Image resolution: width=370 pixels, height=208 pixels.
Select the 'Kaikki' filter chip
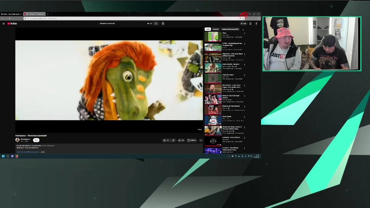[x=208, y=29]
